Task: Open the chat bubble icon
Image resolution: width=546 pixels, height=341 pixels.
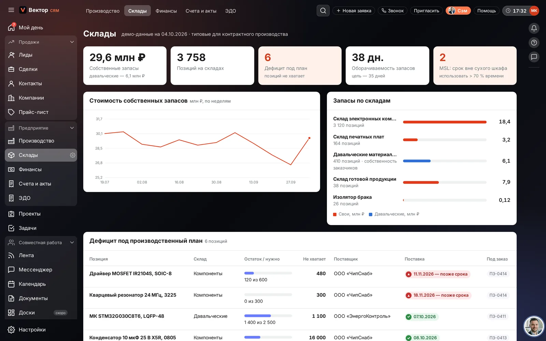Action: click(534, 57)
